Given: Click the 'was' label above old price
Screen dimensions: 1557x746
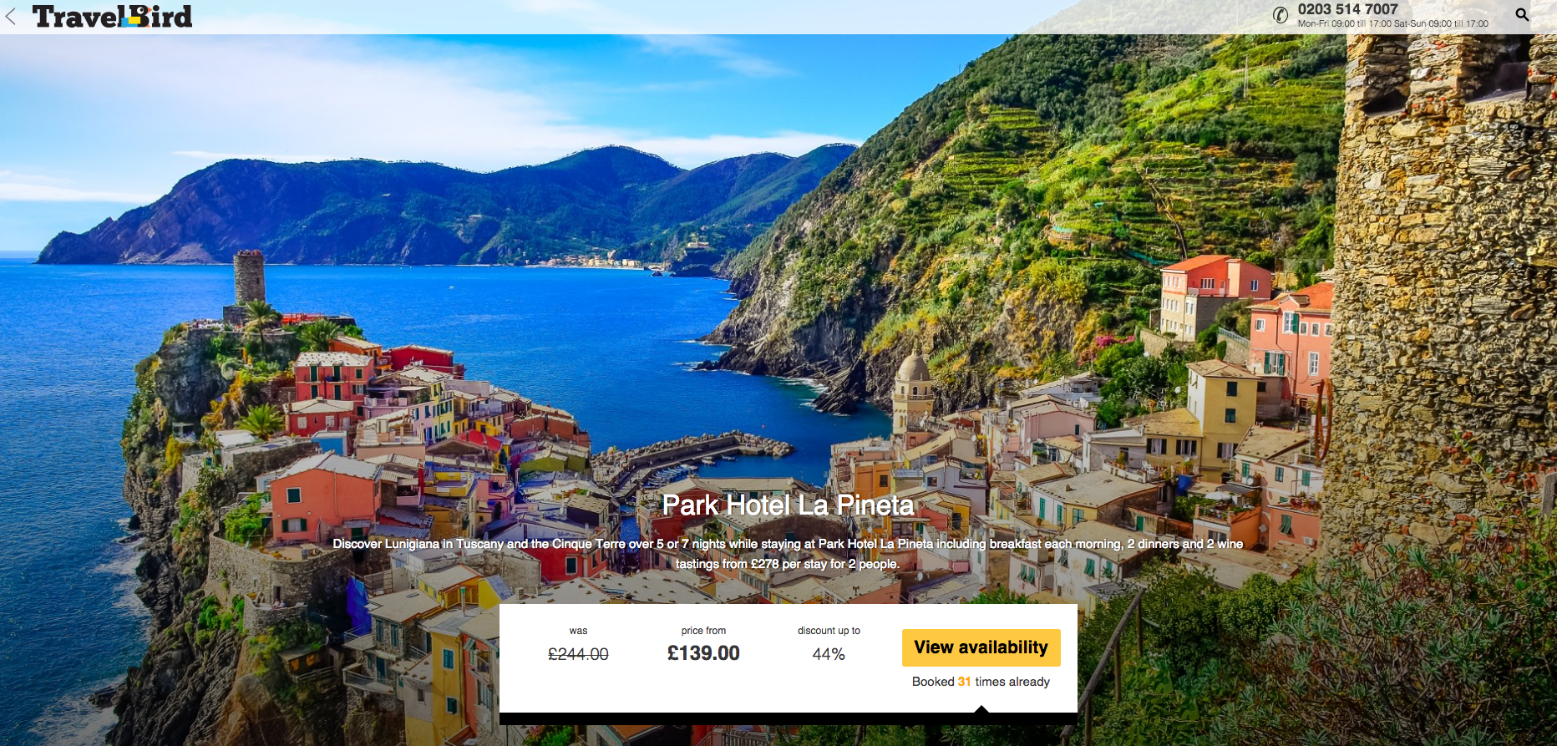Looking at the screenshot, I should tap(578, 631).
